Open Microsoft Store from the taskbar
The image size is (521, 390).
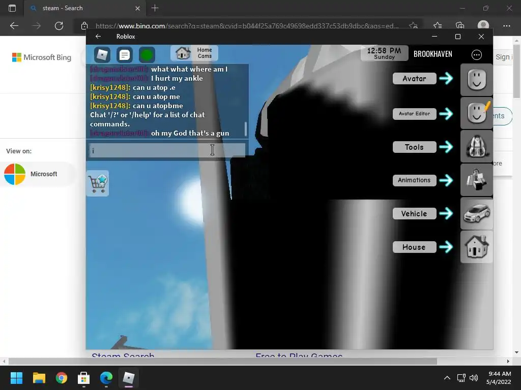pos(84,378)
